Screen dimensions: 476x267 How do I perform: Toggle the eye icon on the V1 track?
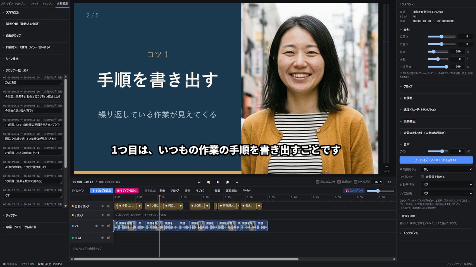tap(103, 226)
